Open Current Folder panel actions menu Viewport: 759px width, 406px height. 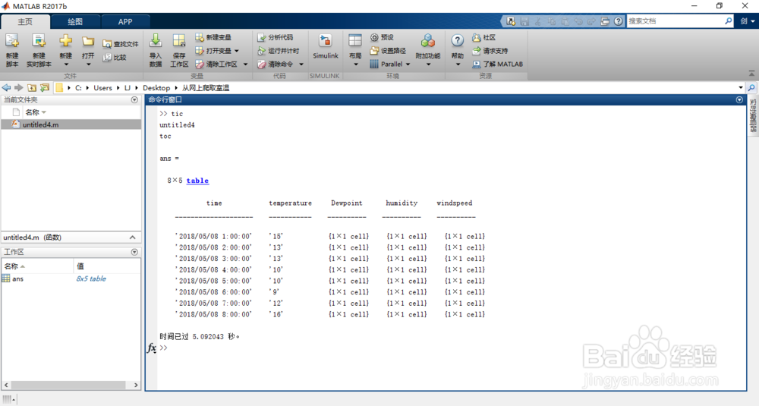(134, 99)
